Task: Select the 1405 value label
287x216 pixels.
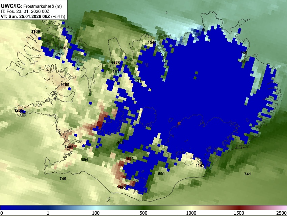Action: 69,147
